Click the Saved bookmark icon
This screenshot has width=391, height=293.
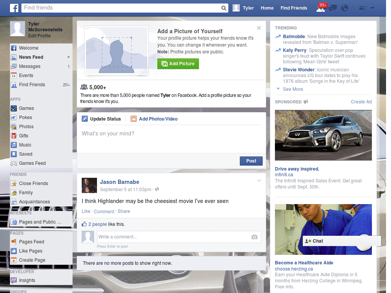pyautogui.click(x=14, y=154)
